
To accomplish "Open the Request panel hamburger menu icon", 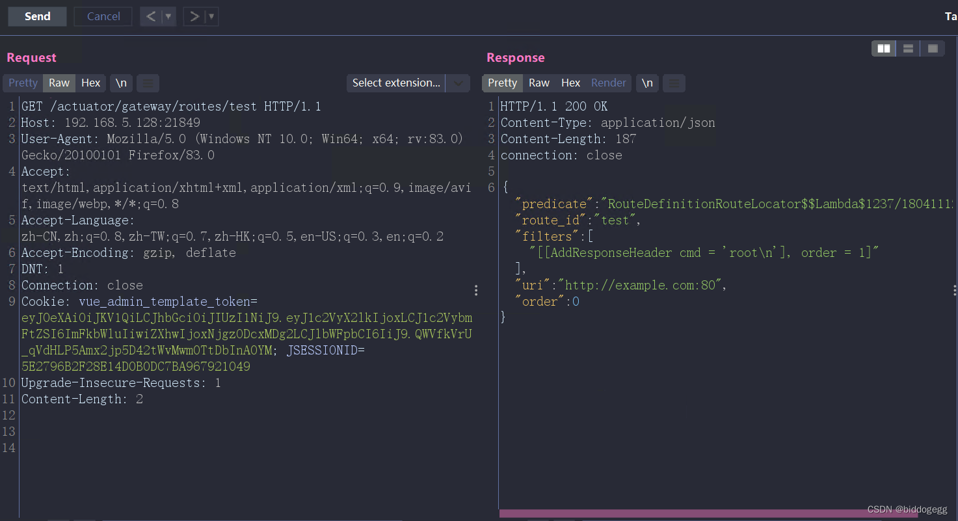I will click(x=148, y=83).
